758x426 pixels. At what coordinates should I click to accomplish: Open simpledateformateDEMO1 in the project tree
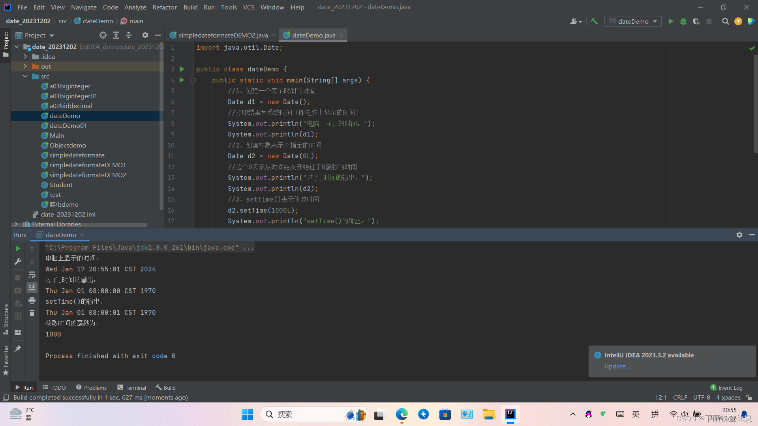(x=87, y=165)
